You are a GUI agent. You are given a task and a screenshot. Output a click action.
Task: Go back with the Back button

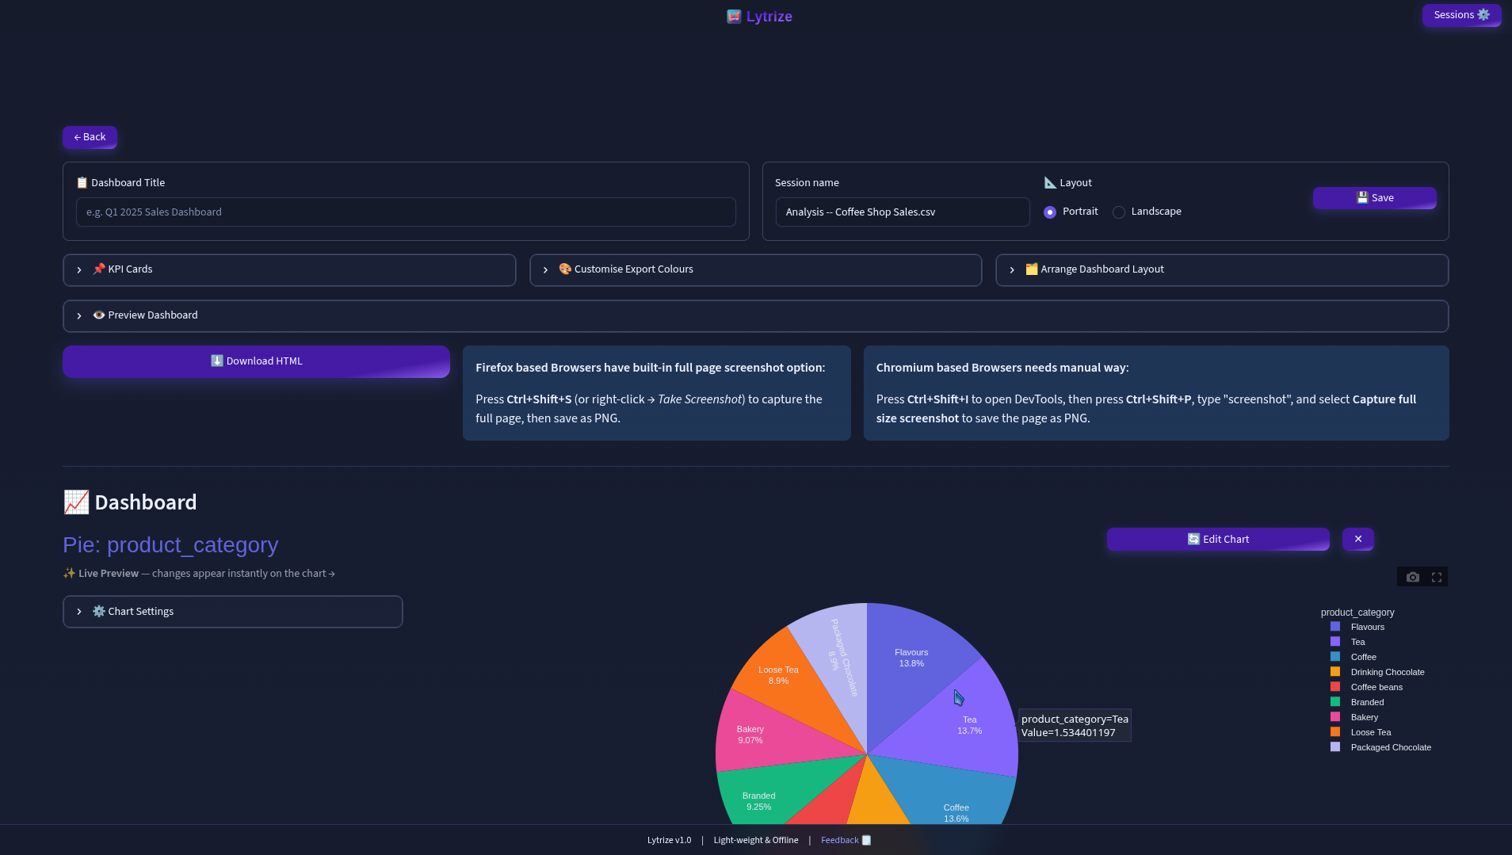tap(90, 137)
